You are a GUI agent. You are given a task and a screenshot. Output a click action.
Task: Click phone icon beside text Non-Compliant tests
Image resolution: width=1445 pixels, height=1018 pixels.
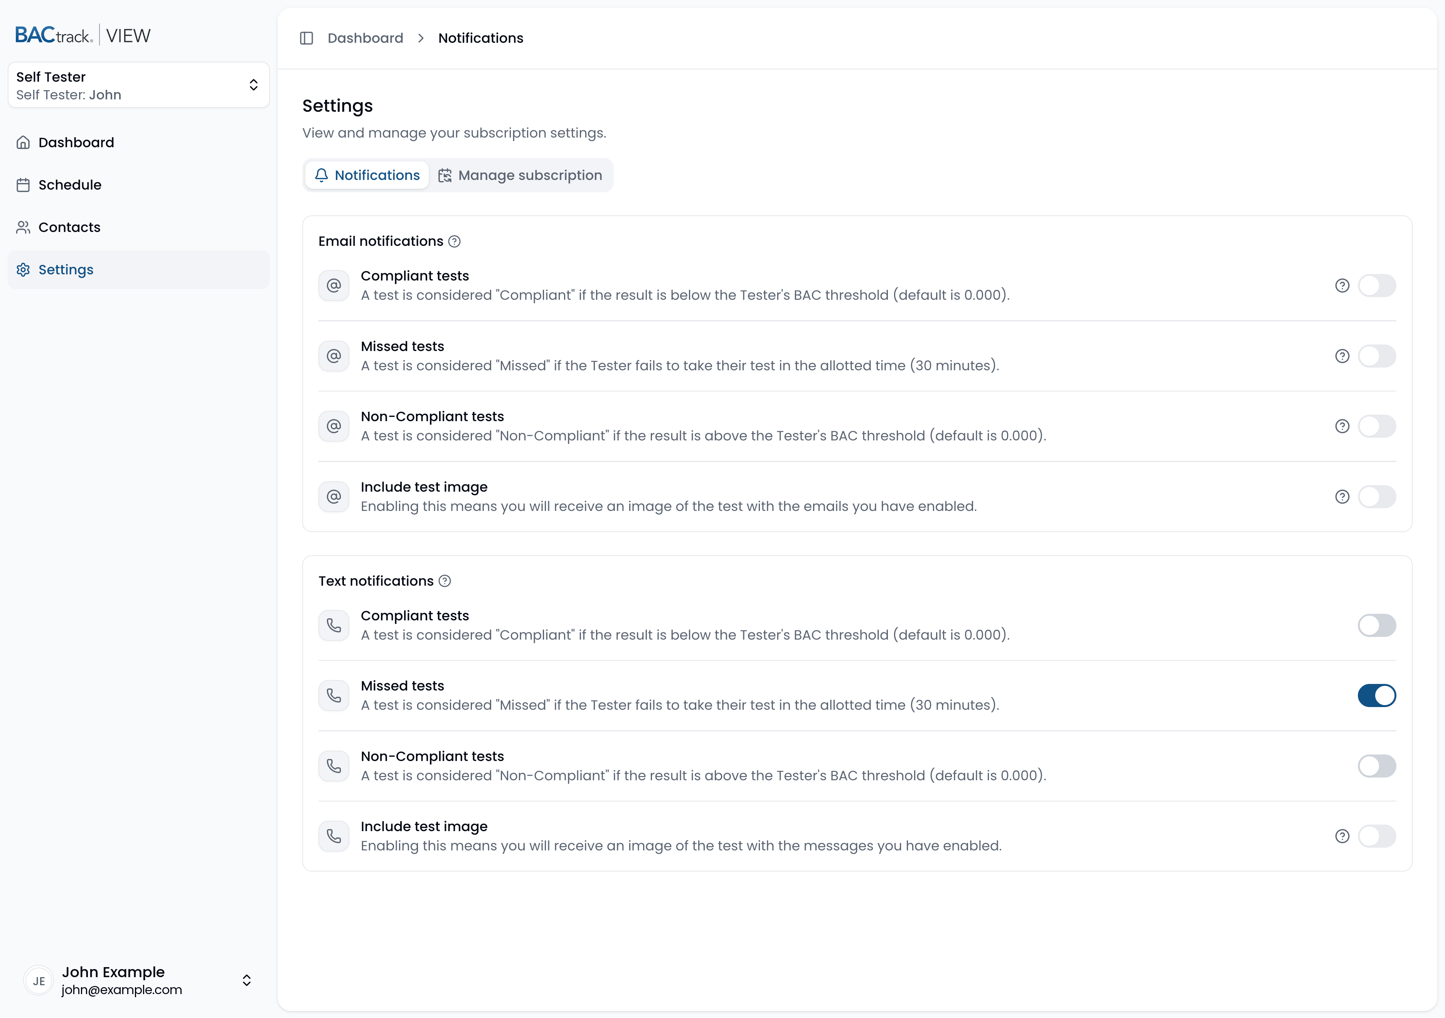pos(333,766)
